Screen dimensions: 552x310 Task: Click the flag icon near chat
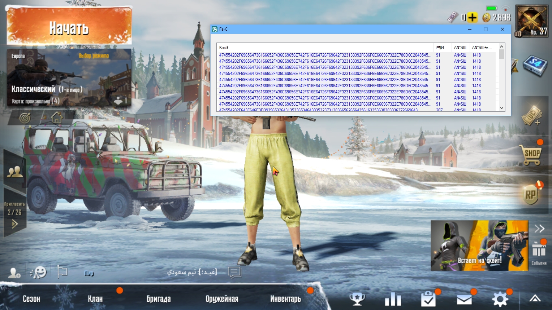[x=62, y=272]
